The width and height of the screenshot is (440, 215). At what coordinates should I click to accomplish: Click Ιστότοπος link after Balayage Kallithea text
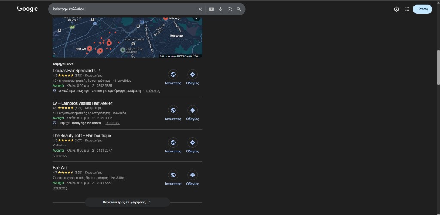click(x=113, y=123)
